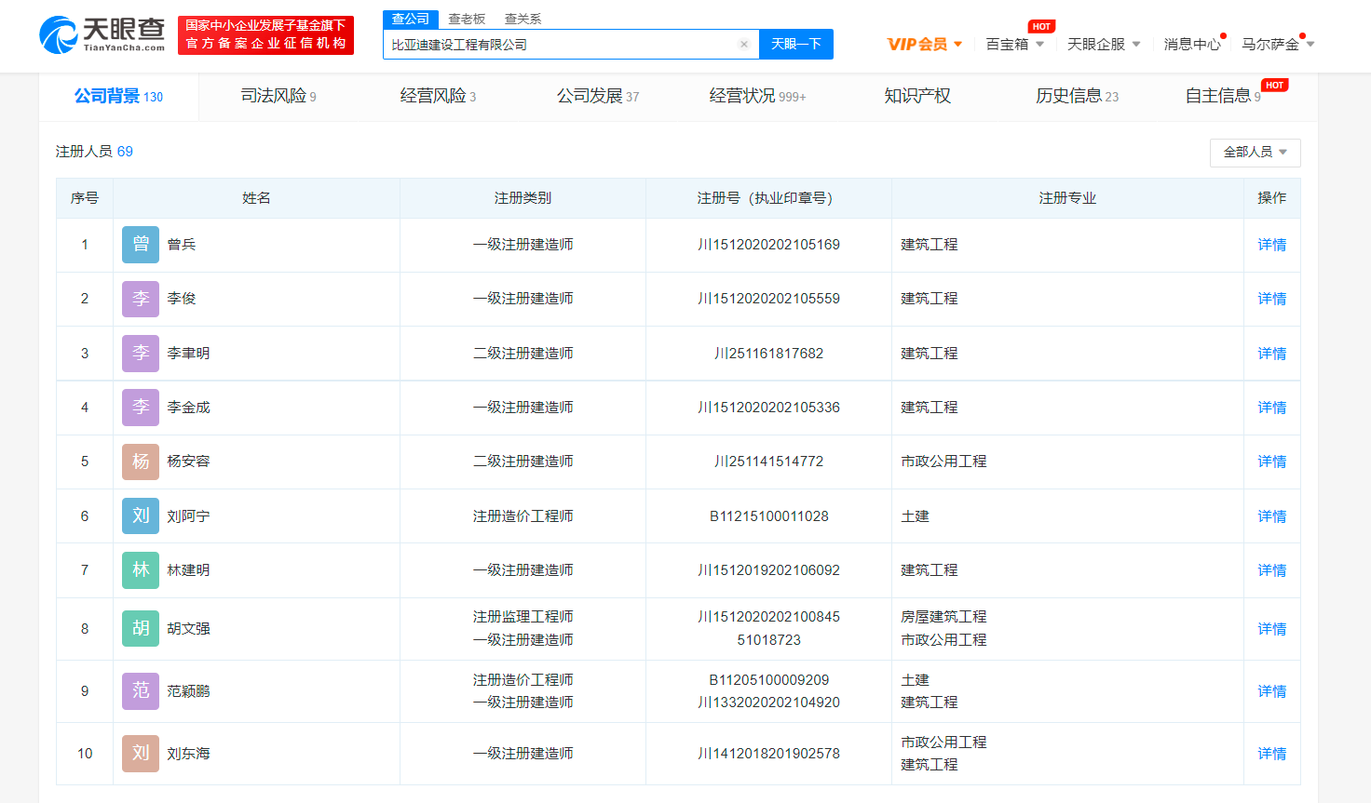Click avatar icon for 杨安容
1371x803 pixels.
point(141,462)
